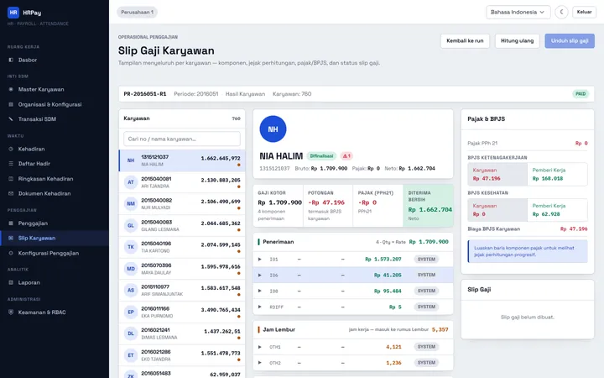Click the red warning badge beside Difinalisasi
The image size is (604, 378).
tap(346, 156)
